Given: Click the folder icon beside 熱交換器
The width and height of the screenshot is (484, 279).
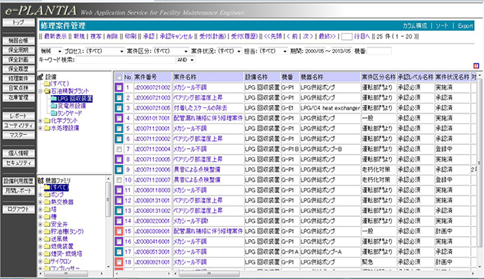Looking at the screenshot, I should tap(47, 202).
